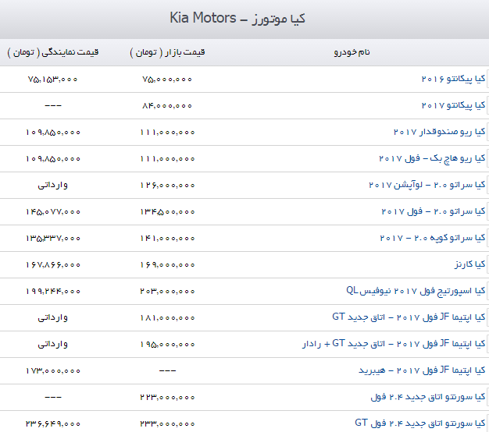
Task: Open the کیا پیکانتو ۲۰۱۷ link
Action: pyautogui.click(x=453, y=105)
